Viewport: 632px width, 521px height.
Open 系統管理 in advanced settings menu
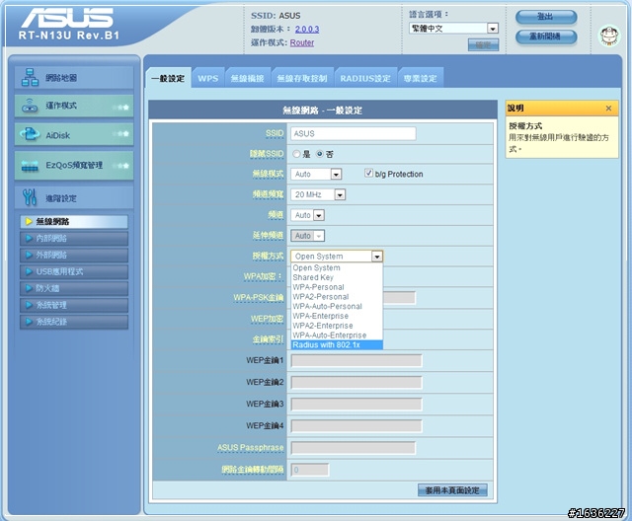74,305
